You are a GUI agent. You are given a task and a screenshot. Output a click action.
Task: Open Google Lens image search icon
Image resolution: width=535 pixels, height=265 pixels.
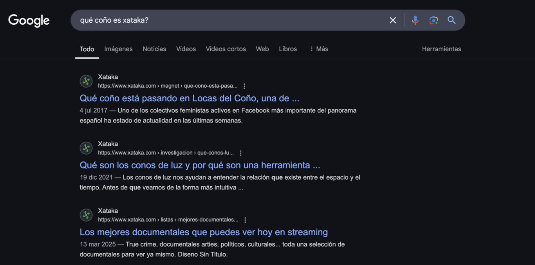[434, 20]
